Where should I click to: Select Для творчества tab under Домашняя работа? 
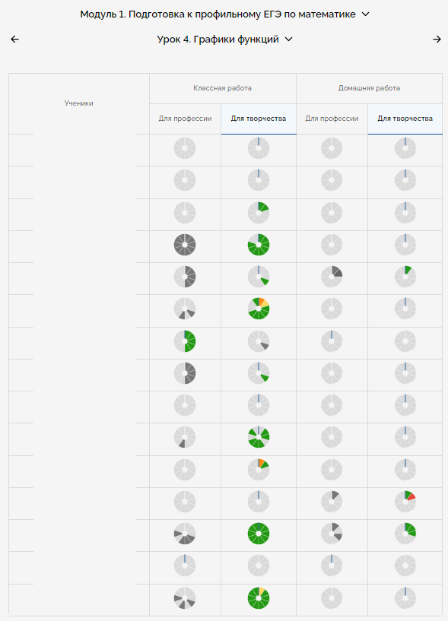point(405,119)
